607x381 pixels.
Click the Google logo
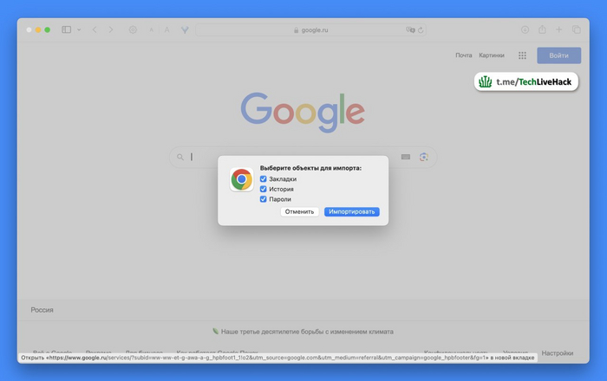[x=303, y=112]
